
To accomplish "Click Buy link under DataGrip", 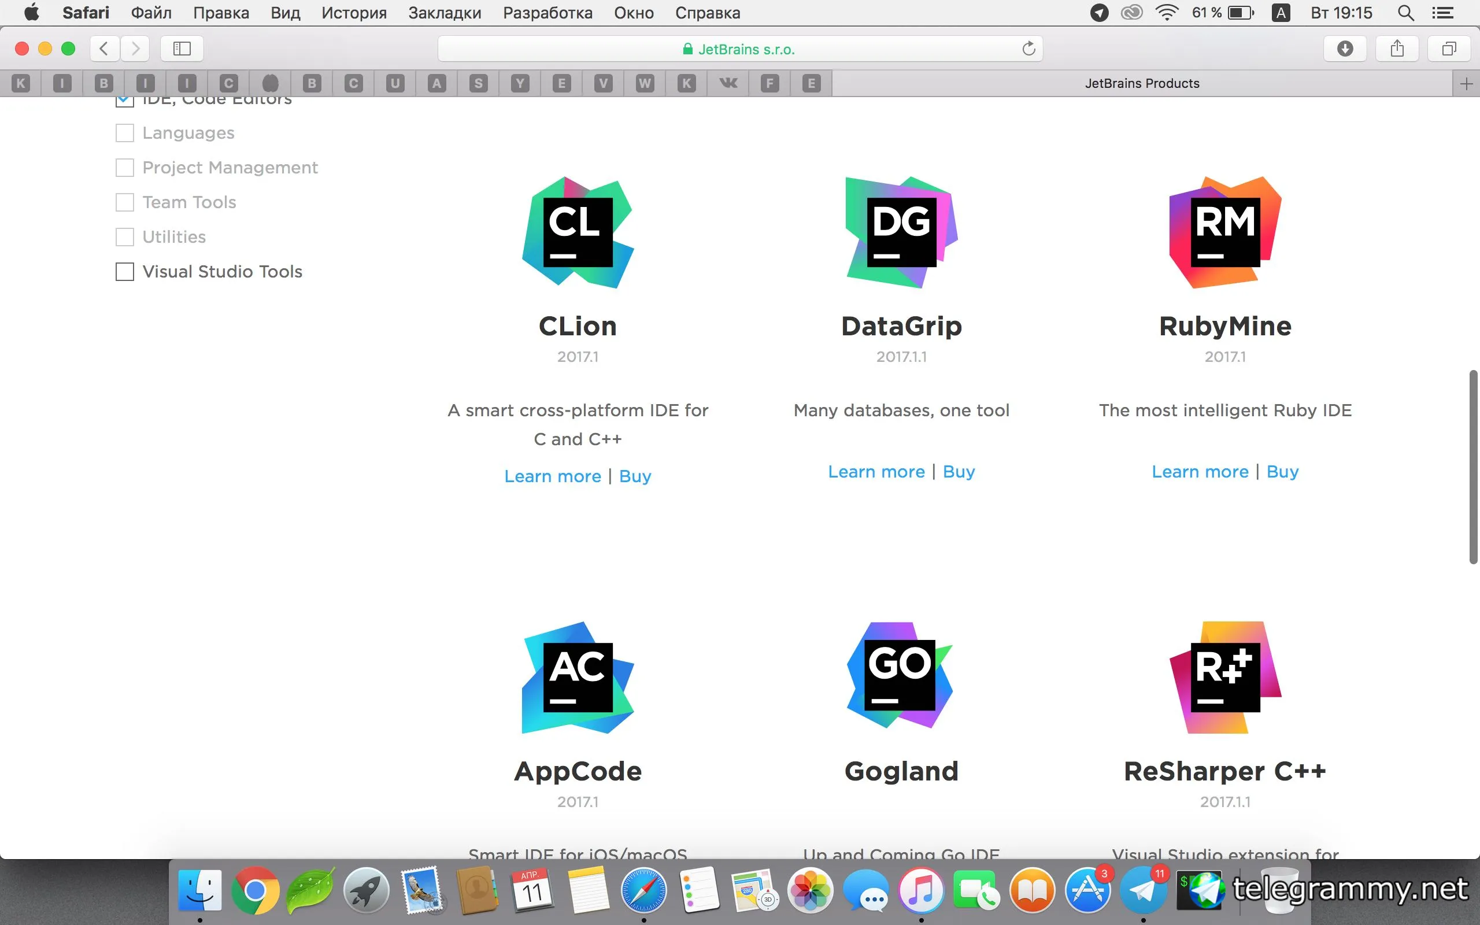I will point(959,472).
